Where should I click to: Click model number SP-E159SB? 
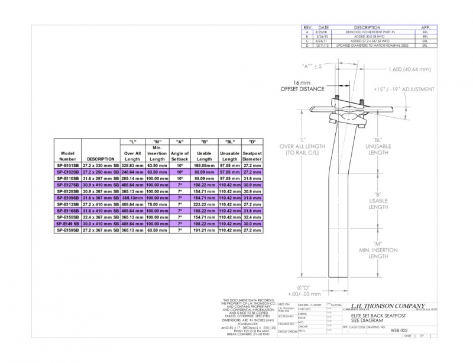pos(68,230)
